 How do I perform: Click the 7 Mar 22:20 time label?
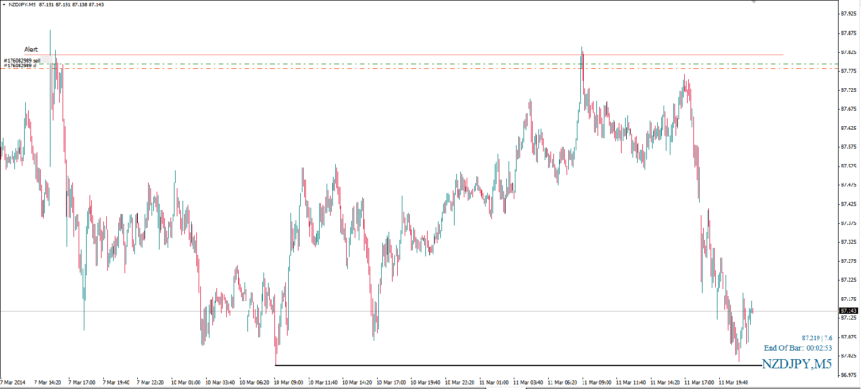click(x=152, y=382)
